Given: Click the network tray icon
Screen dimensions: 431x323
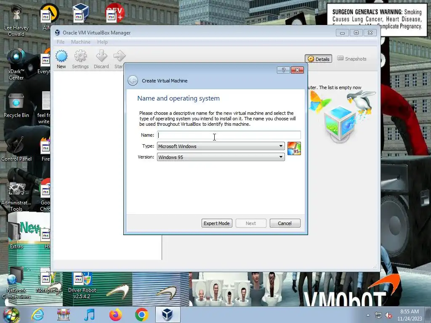Looking at the screenshot, I should (x=378, y=315).
